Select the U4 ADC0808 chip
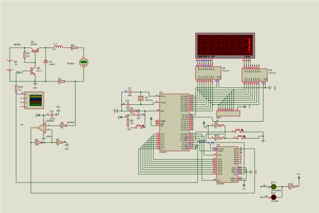Image resolution: width=319 pixels, height=213 pixels. (227, 165)
